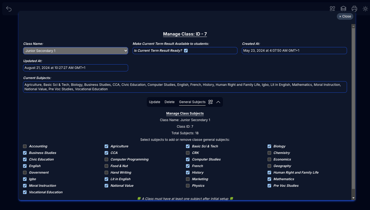
Task: Click grid-plus icon beside General Subjects
Action: point(211,102)
